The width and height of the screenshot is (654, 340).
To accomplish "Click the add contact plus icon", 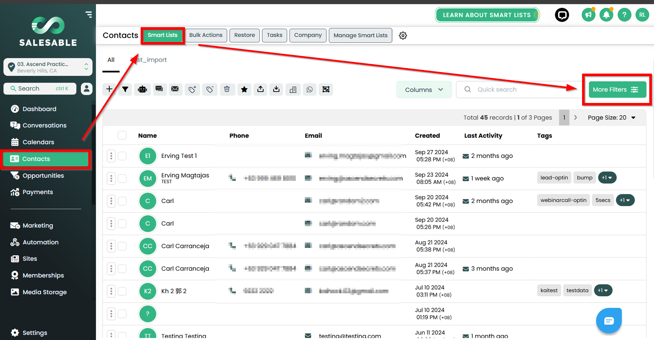I will coord(109,89).
